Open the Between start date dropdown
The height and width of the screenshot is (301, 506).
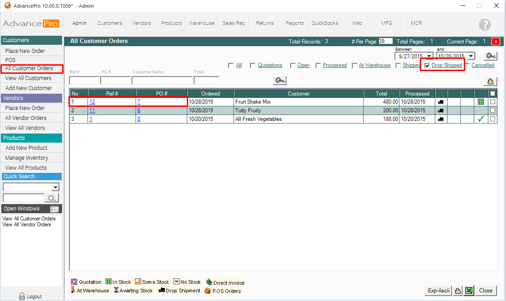pos(429,57)
